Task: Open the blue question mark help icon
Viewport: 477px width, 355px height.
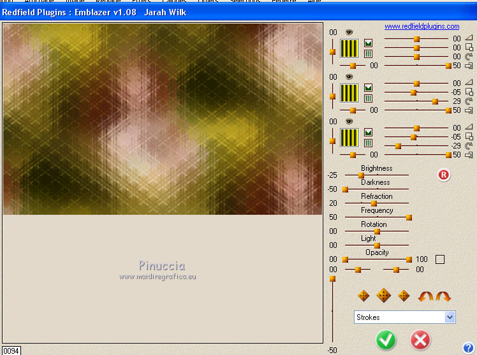Action: coord(469,348)
